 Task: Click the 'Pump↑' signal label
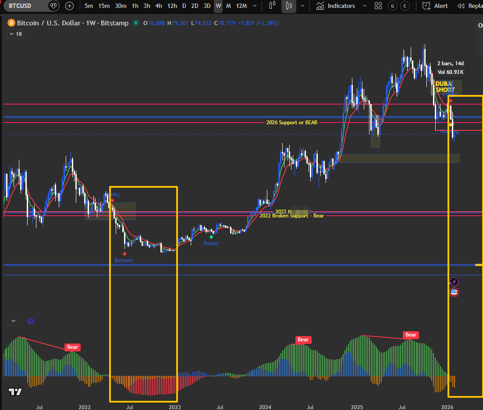(x=211, y=243)
